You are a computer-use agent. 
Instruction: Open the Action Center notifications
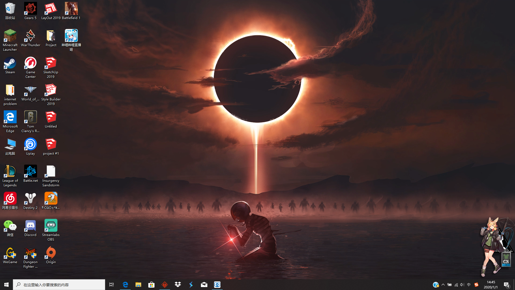point(506,285)
